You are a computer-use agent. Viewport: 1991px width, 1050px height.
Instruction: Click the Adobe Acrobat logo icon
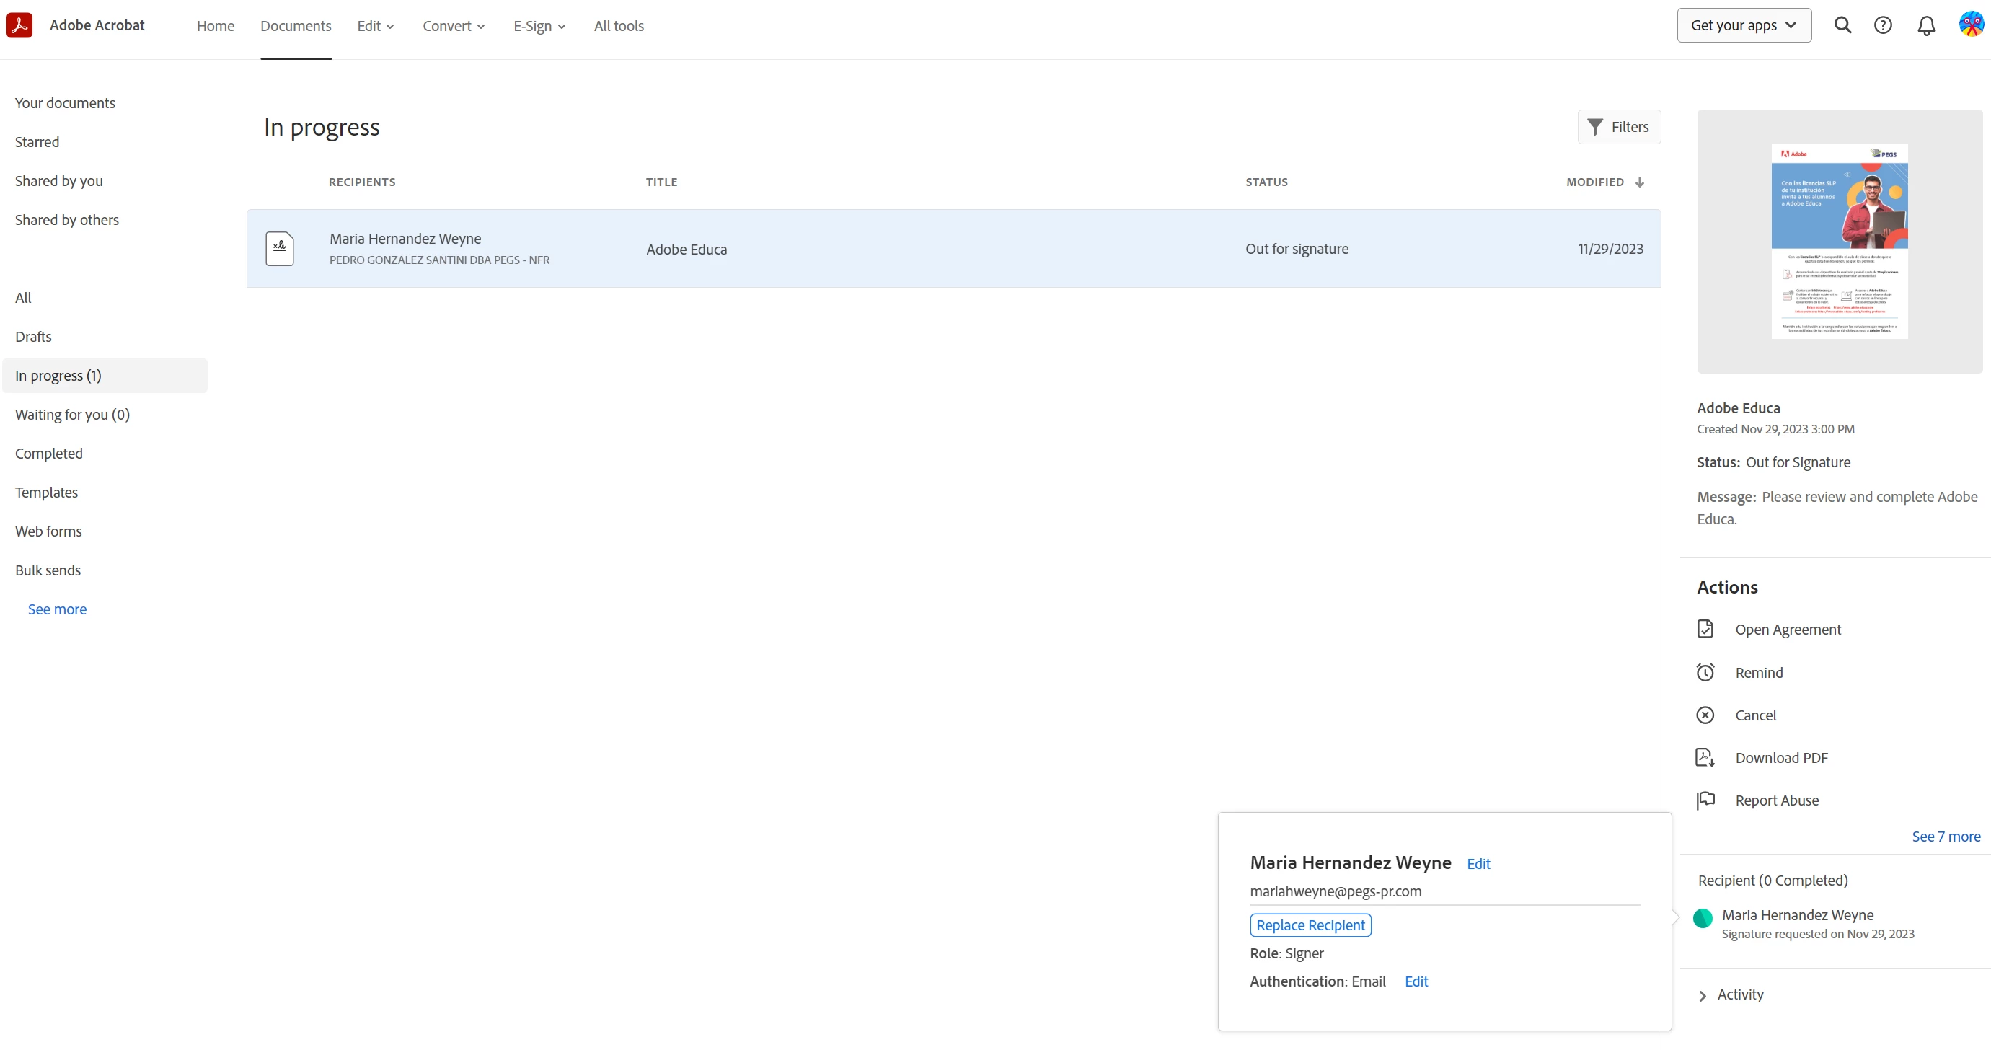[x=19, y=25]
